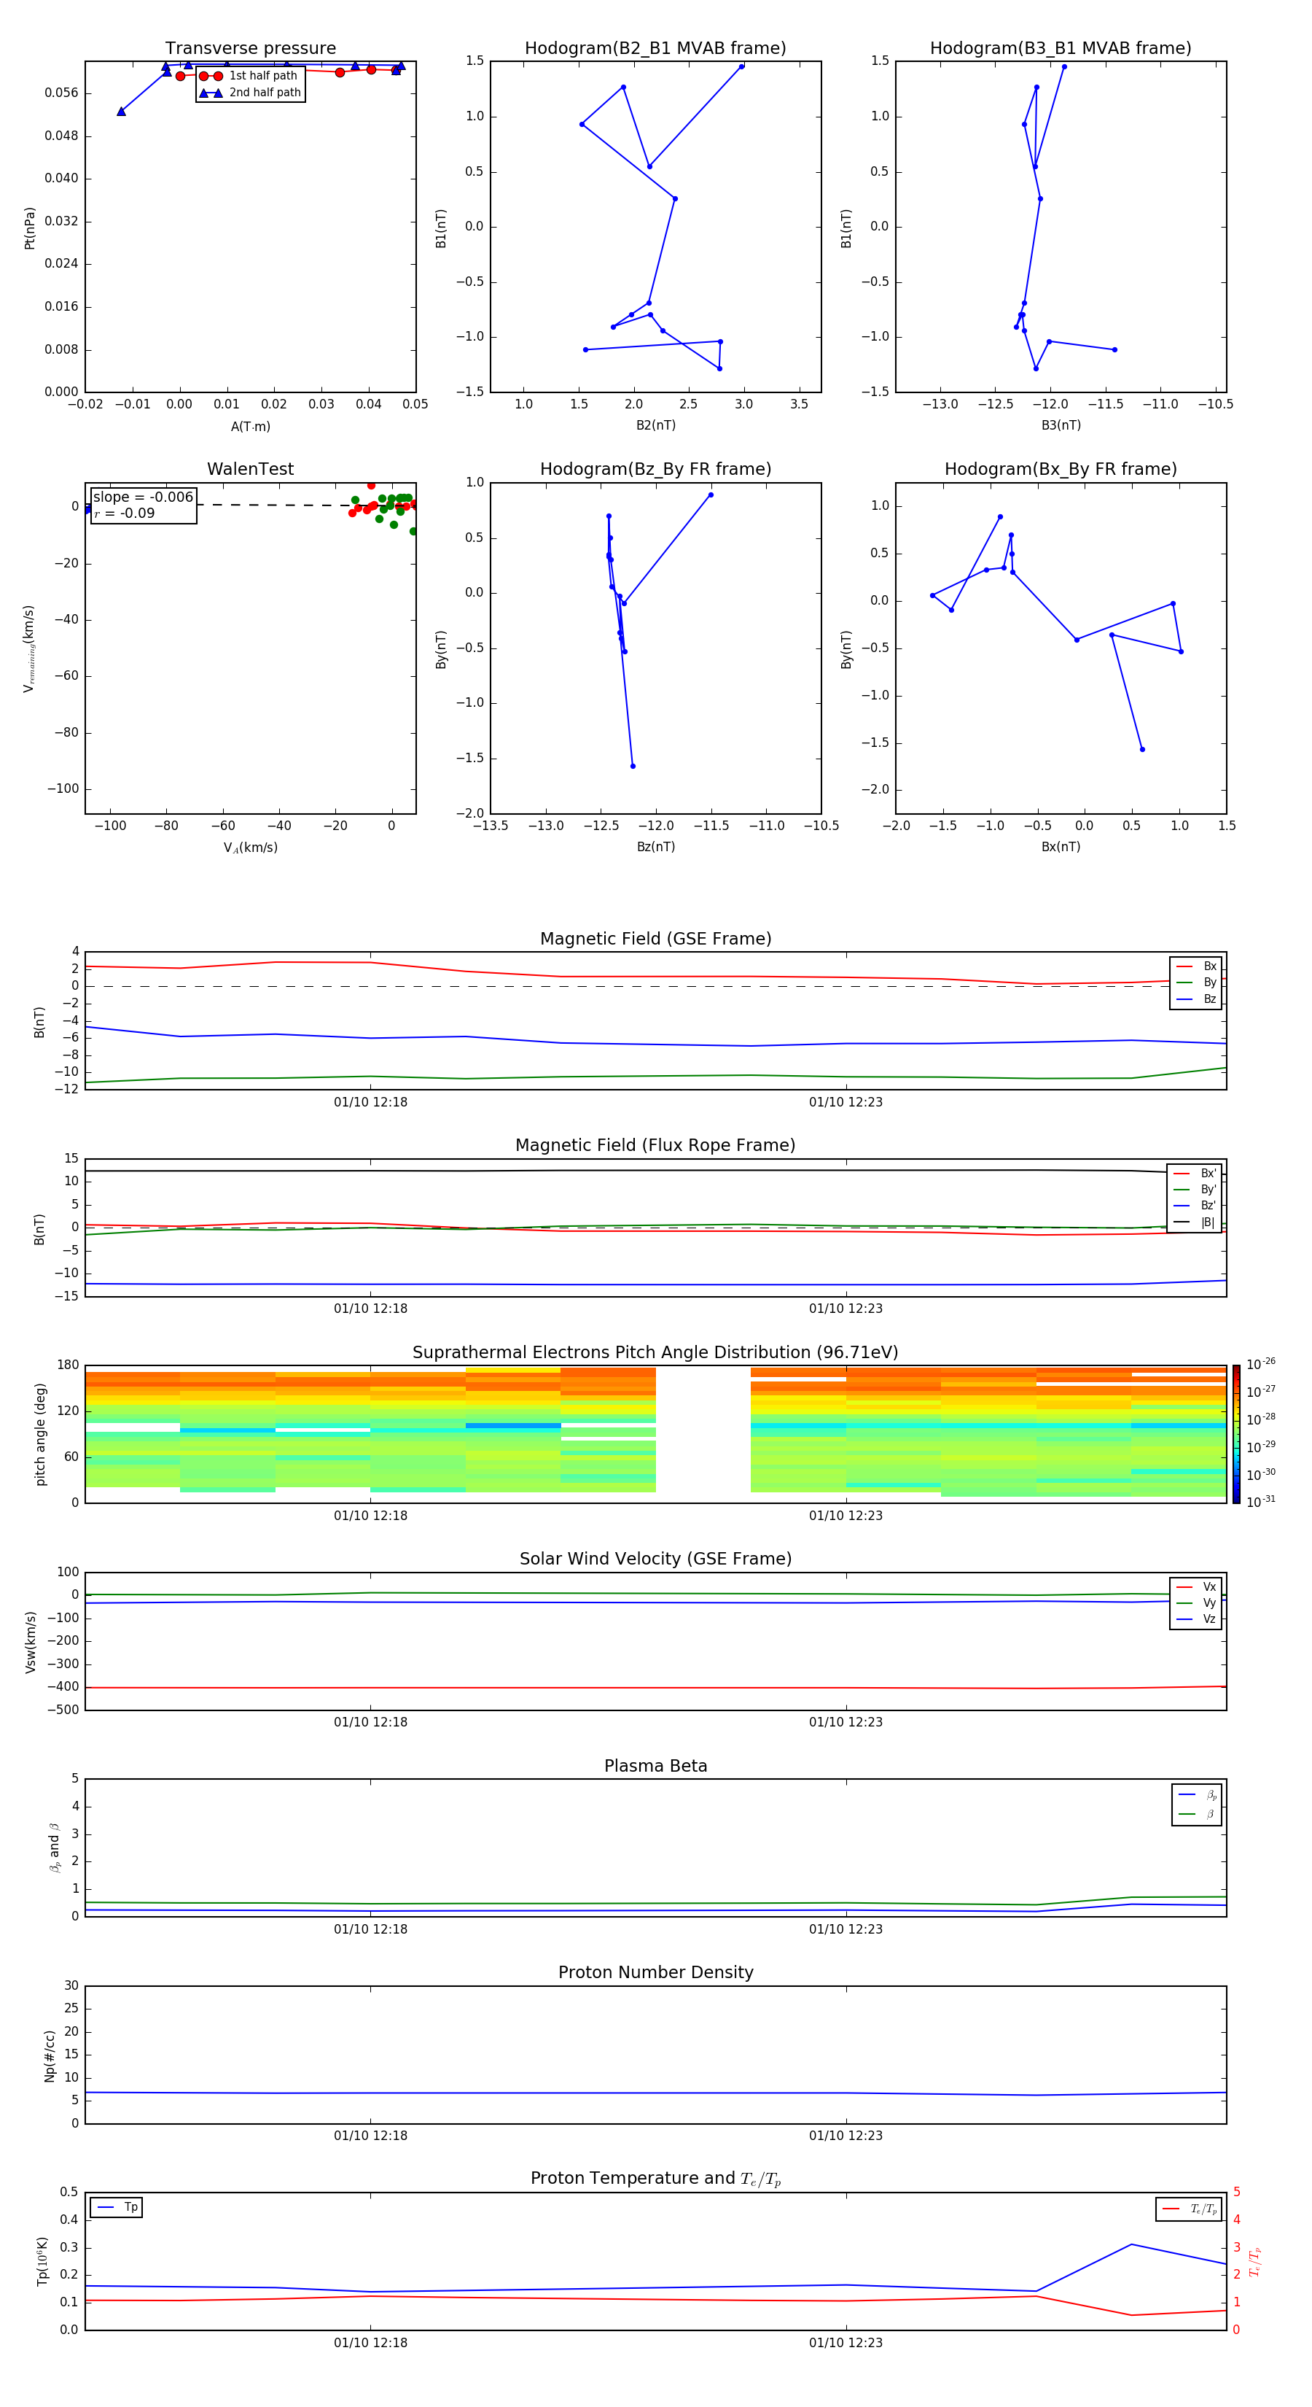The image size is (1312, 2407).
Task: Click the 'Magnetic Field (GSE Frame)' title
Action: [655, 939]
